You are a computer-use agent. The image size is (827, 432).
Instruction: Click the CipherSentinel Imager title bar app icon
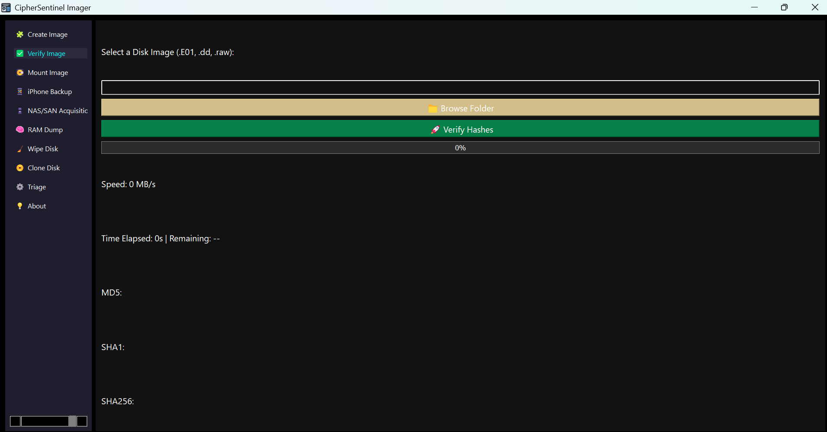6,7
